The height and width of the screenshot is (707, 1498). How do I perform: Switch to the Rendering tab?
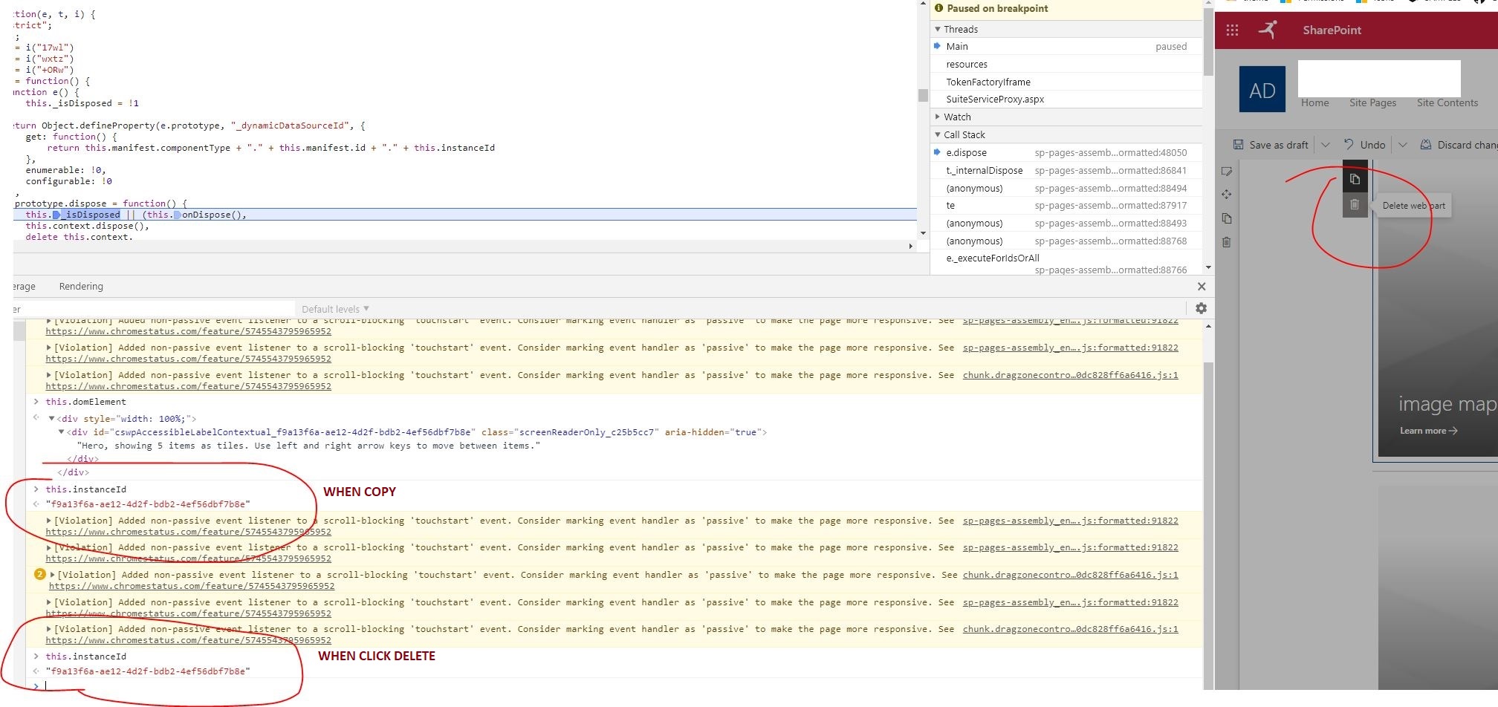click(80, 286)
